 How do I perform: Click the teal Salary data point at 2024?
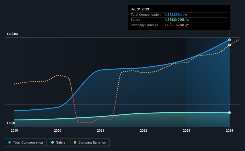click(229, 113)
